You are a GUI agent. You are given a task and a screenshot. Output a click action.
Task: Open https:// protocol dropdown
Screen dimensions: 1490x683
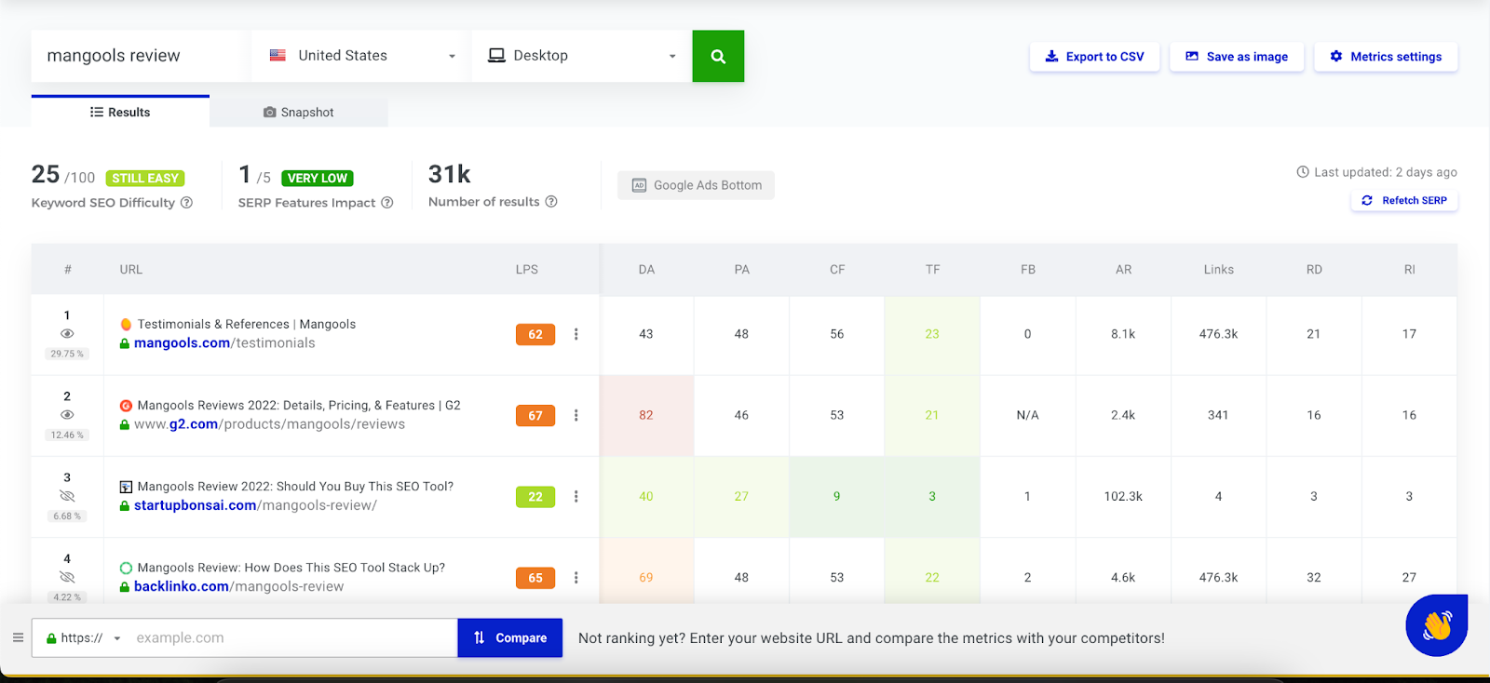click(84, 638)
